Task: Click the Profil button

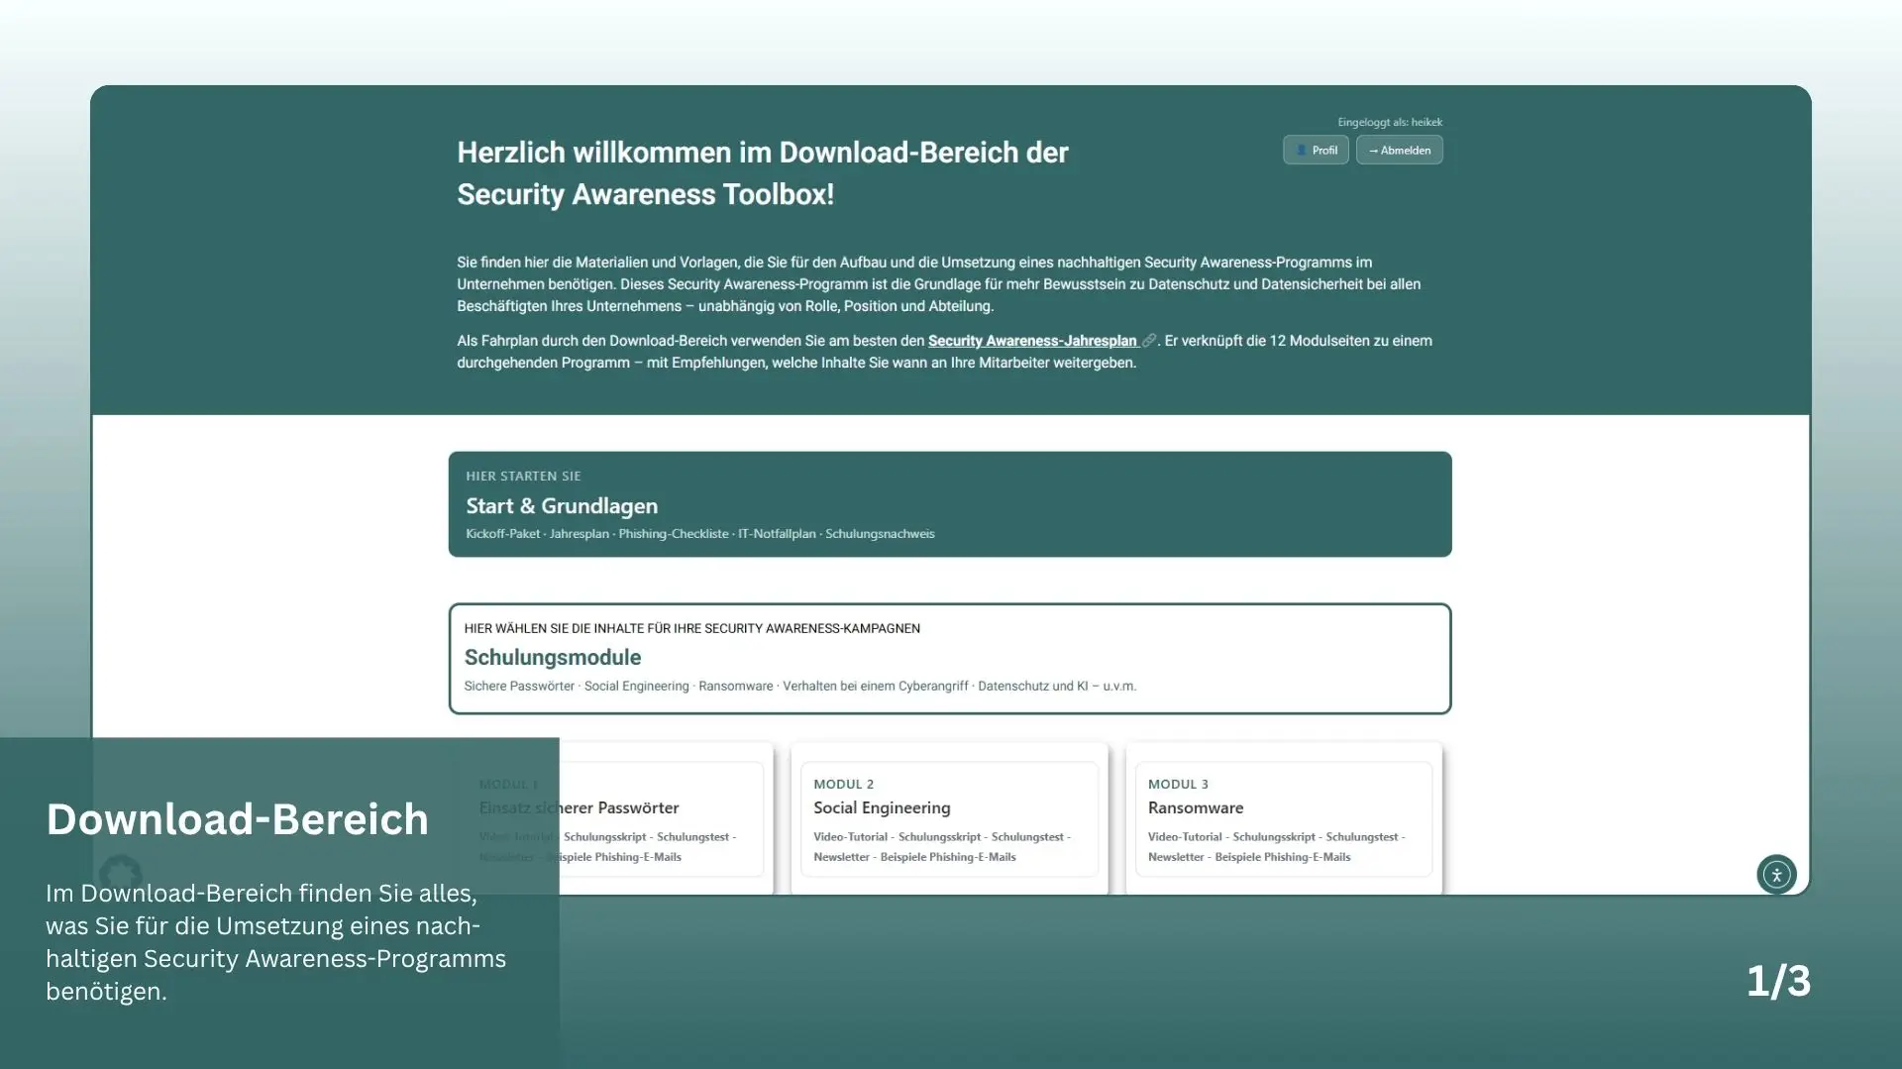Action: tap(1316, 150)
